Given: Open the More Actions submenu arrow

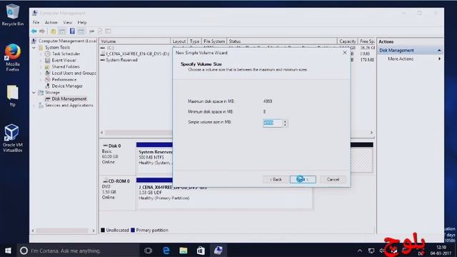Looking at the screenshot, I should [439, 59].
